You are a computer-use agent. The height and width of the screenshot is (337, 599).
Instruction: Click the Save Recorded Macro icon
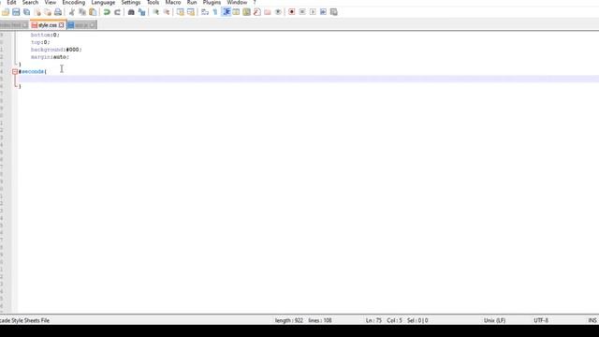point(334,12)
